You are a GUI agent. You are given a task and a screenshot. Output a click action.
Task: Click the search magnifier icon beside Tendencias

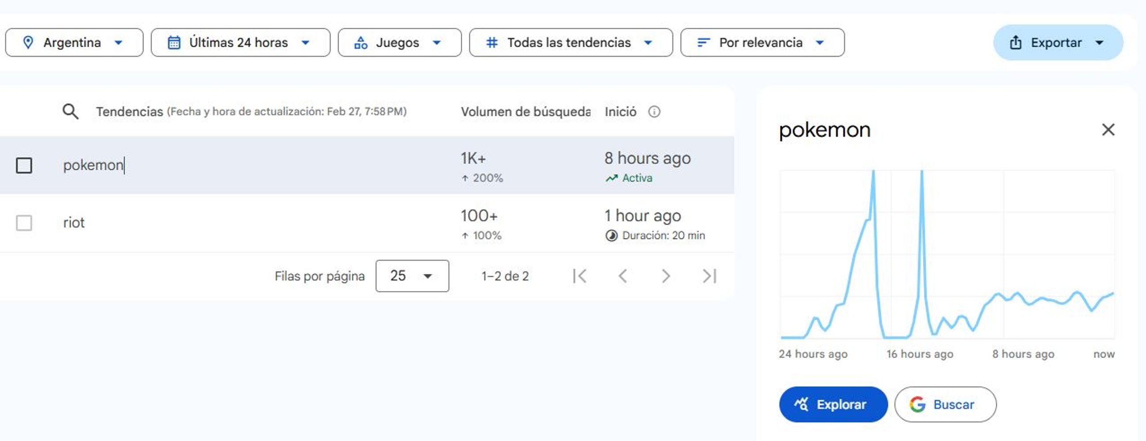pos(70,112)
